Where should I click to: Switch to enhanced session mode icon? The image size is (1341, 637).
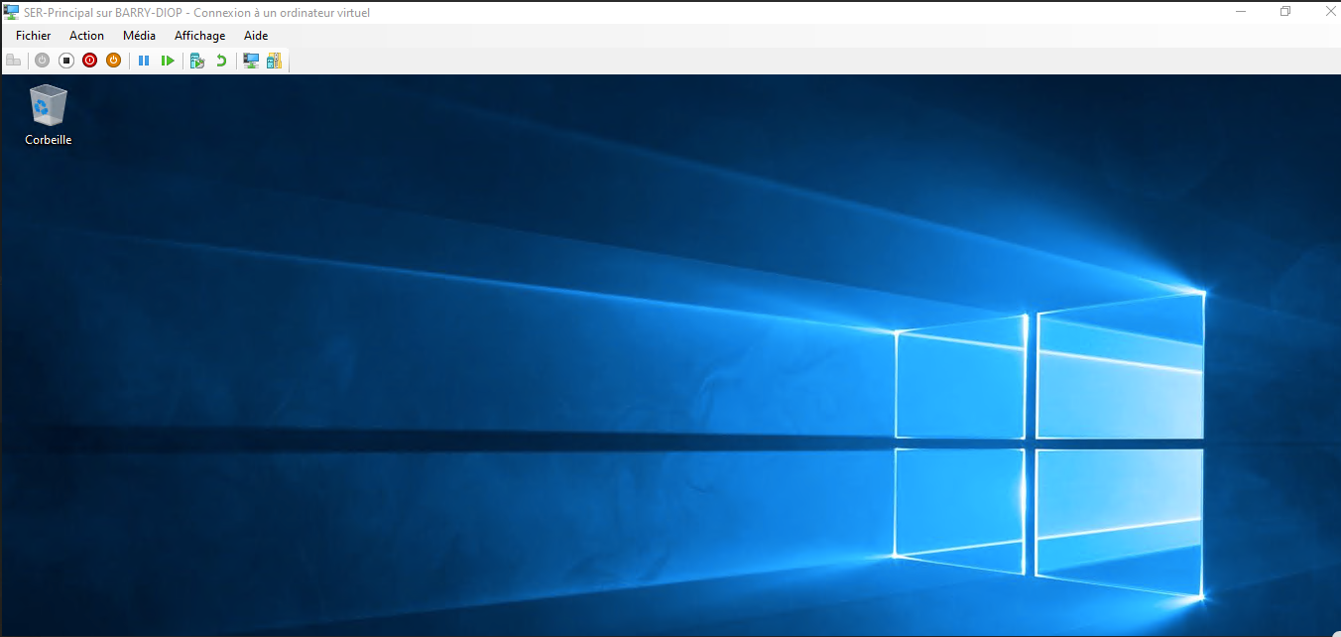point(251,61)
